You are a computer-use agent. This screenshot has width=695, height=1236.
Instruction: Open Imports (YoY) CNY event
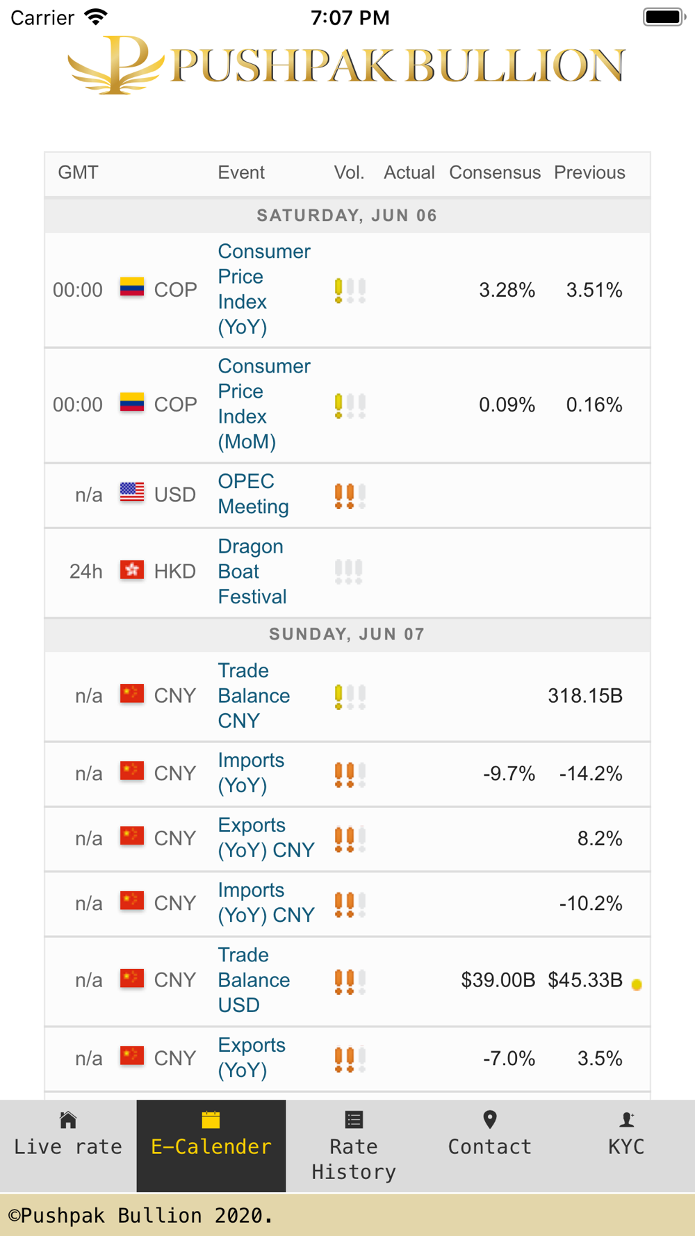266,902
